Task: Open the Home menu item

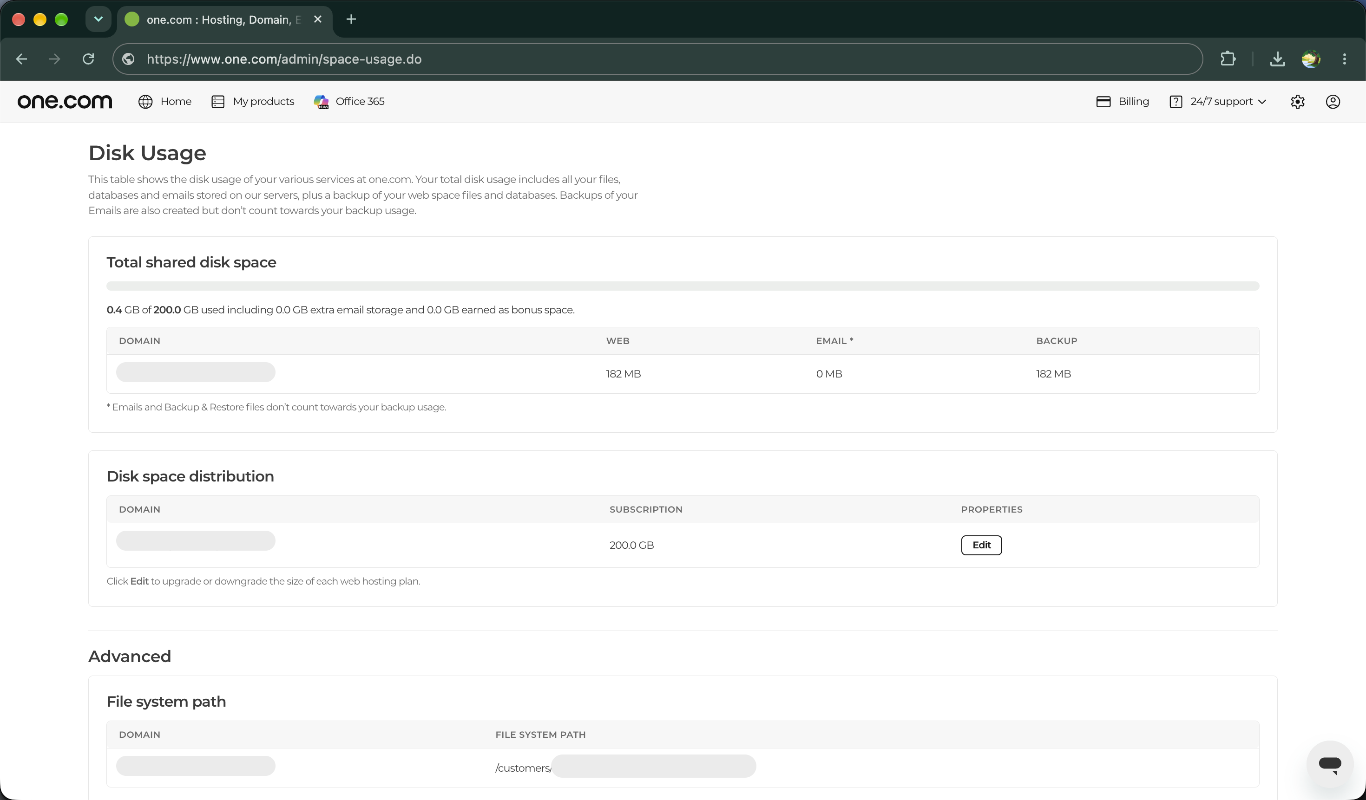Action: 165,102
